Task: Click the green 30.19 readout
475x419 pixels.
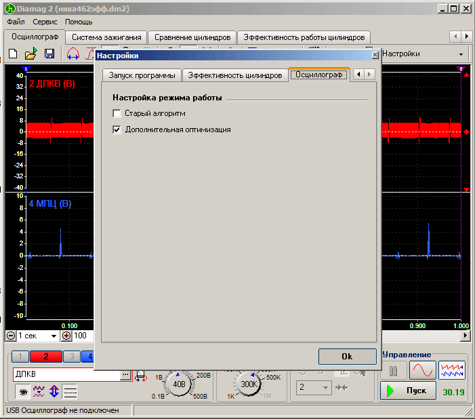Action: coord(453,393)
